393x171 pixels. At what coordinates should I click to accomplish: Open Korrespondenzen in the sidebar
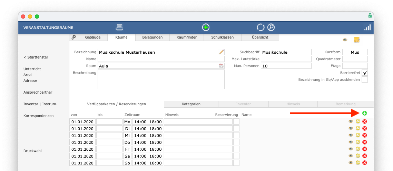[x=38, y=116]
